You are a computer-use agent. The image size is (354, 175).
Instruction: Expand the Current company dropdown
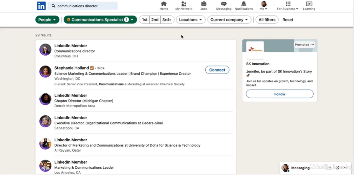click(229, 19)
